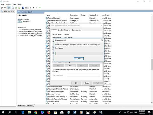Viewport: 153px width, 115px height.
Task: Click the Stop button in properties dialog
Action: [x=70, y=66]
